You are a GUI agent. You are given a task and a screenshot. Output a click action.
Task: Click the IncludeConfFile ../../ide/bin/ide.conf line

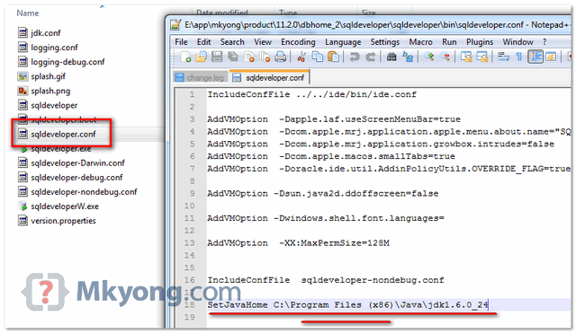pyautogui.click(x=312, y=94)
